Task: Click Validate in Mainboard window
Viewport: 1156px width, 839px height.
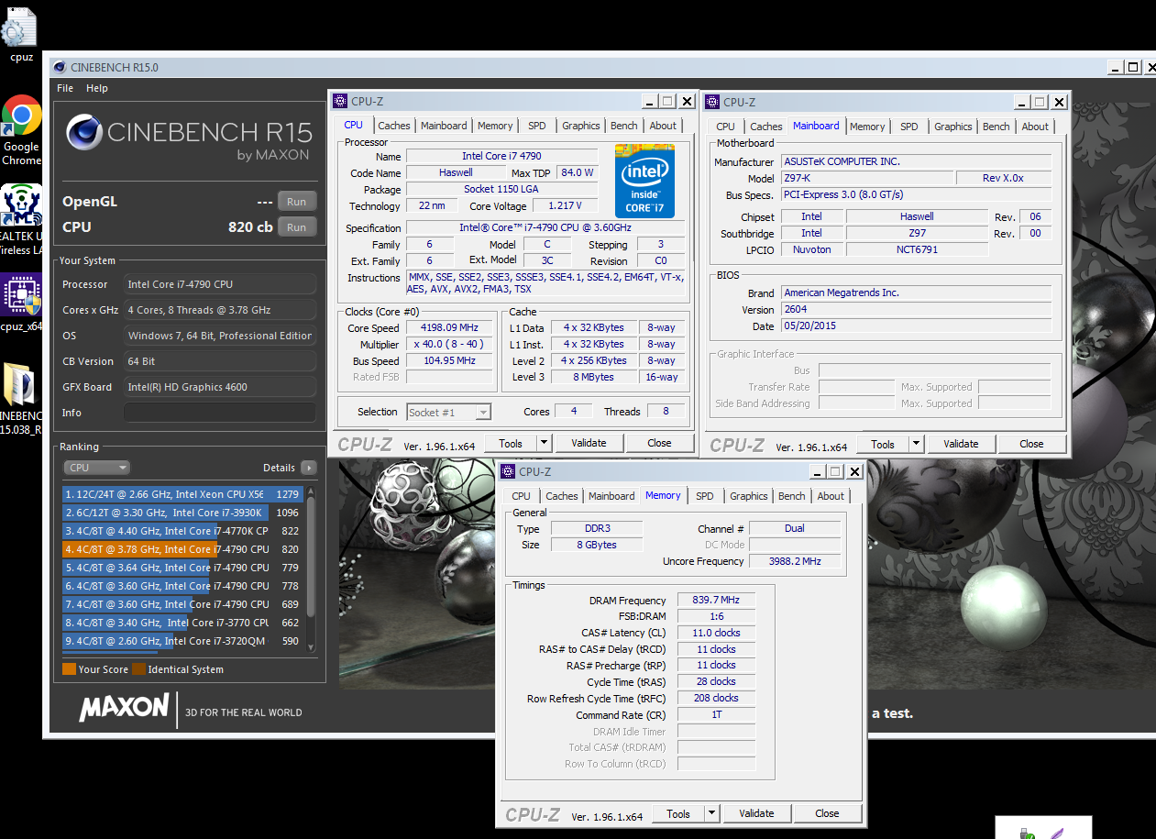Action: 961,444
